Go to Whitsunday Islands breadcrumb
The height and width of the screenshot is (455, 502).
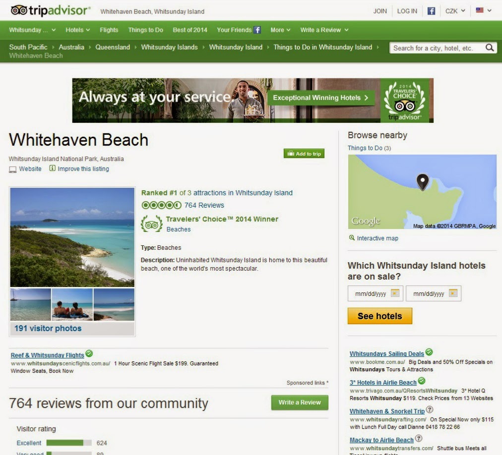[169, 47]
